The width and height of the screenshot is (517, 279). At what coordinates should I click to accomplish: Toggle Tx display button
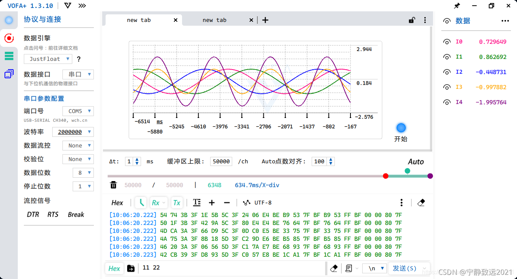point(177,203)
